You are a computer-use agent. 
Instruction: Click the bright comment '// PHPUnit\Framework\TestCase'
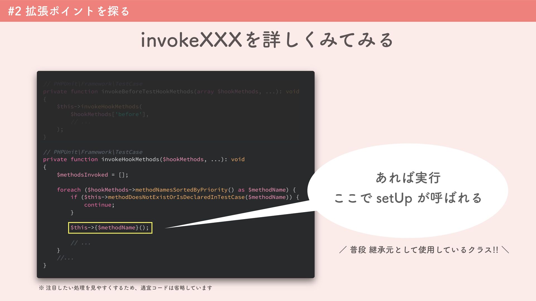click(93, 152)
